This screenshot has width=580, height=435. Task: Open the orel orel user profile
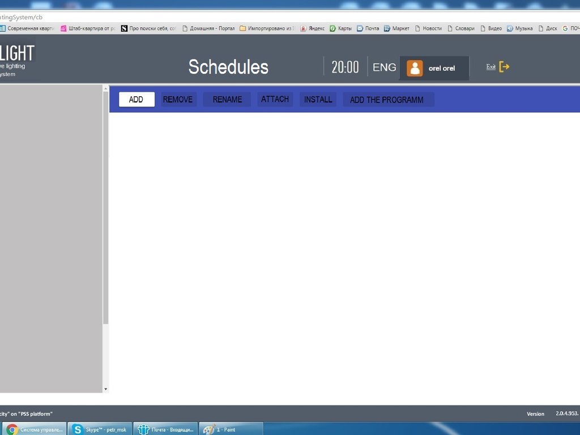coord(434,68)
